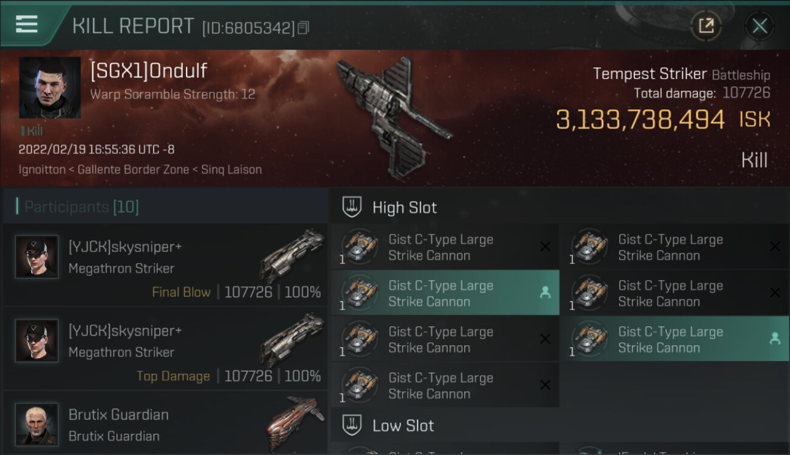View Ondulf's character portrait
The height and width of the screenshot is (455, 790).
click(50, 88)
